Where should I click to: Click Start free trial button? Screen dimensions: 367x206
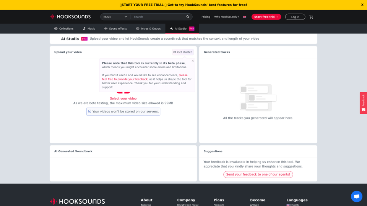266,17
